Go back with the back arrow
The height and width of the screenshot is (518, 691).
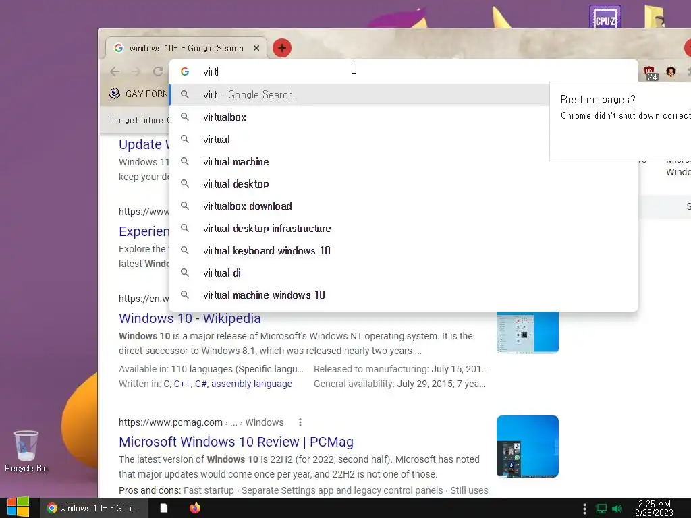point(115,71)
